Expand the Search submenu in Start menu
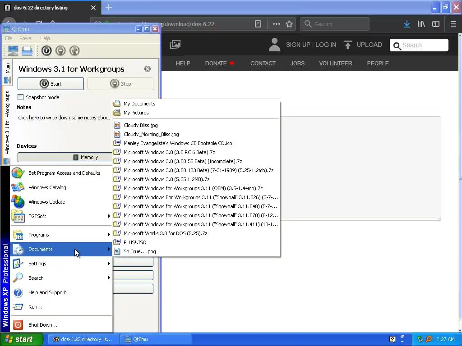The image size is (462, 346). pyautogui.click(x=61, y=278)
